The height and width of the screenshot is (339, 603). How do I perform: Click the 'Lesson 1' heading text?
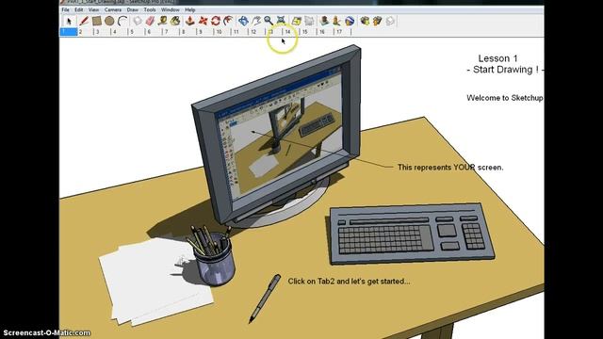pos(497,58)
